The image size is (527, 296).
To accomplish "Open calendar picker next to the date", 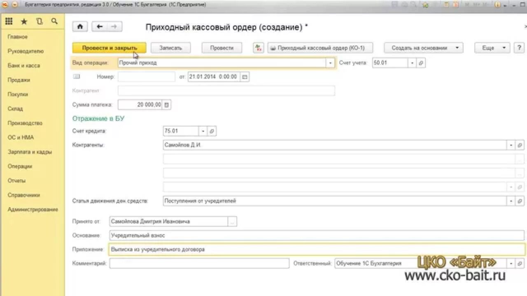I will (x=245, y=77).
